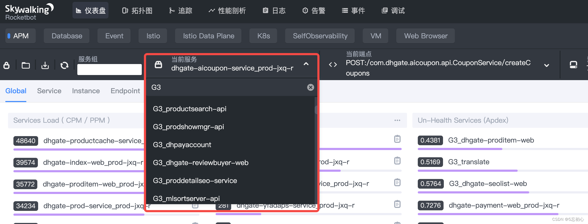The width and height of the screenshot is (588, 224).
Task: Click the refresh reload icon
Action: click(64, 65)
